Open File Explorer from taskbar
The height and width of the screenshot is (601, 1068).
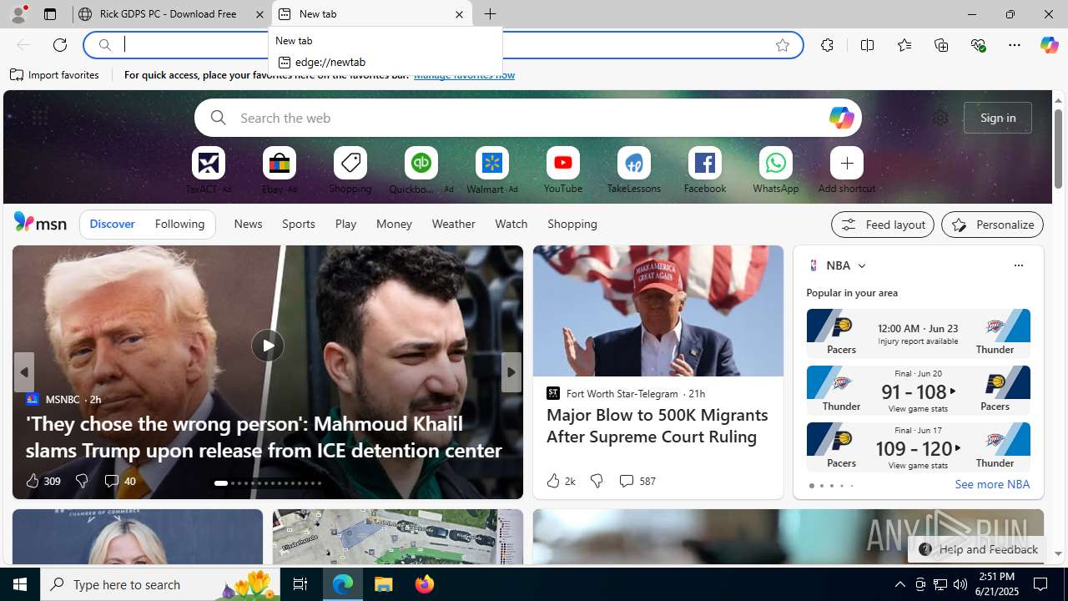[384, 584]
